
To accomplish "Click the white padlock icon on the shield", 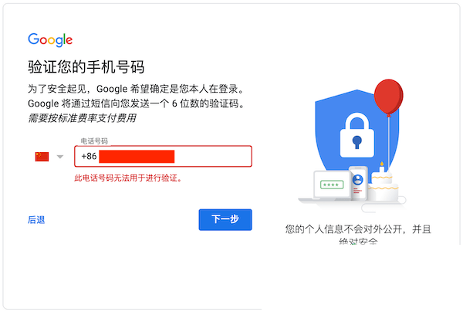I will coord(356,132).
